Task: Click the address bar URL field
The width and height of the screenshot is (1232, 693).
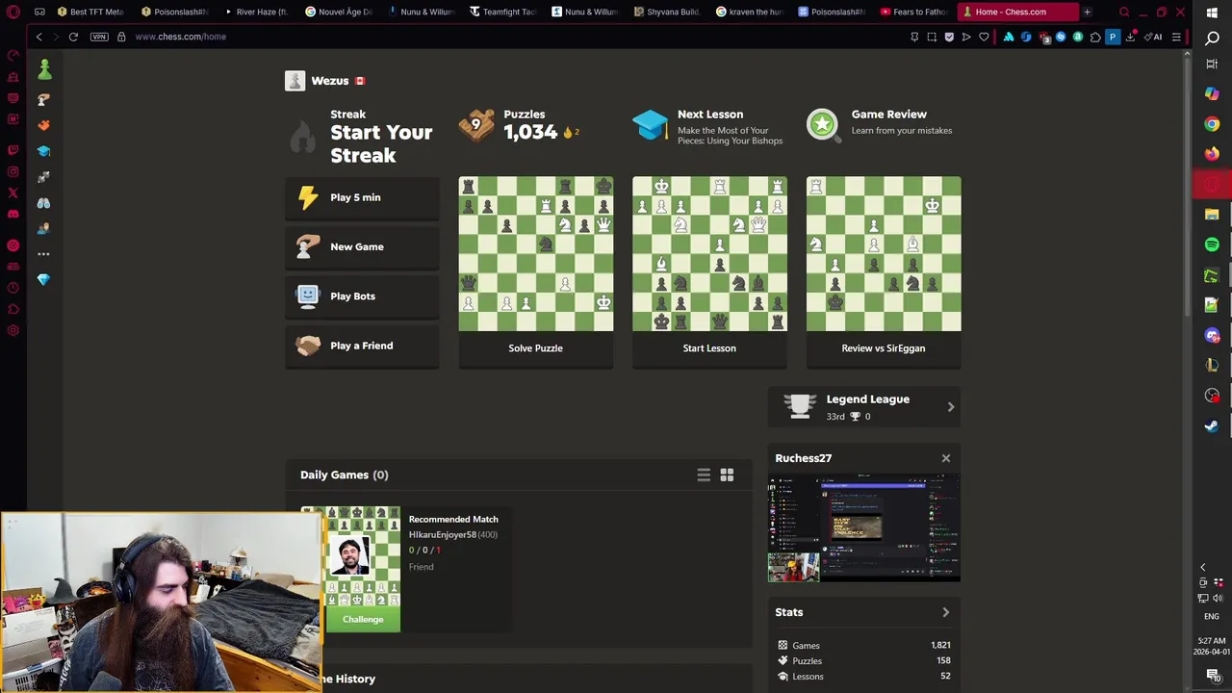Action: click(520, 37)
